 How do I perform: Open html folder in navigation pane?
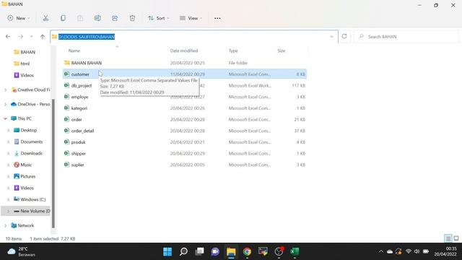(26, 64)
